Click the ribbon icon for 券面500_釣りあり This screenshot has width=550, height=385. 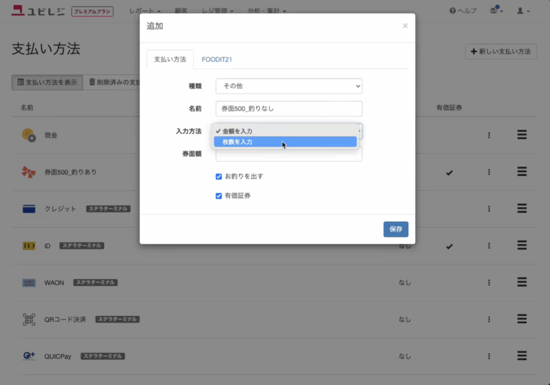(x=28, y=172)
